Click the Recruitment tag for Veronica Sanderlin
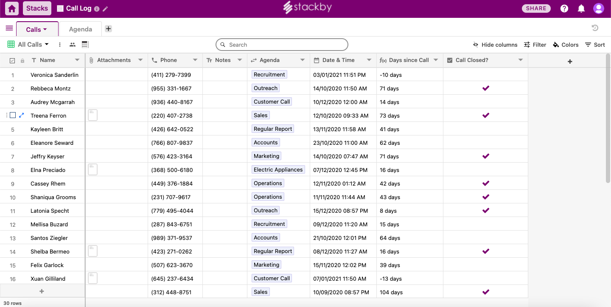This screenshot has height=307, width=611. tap(269, 74)
